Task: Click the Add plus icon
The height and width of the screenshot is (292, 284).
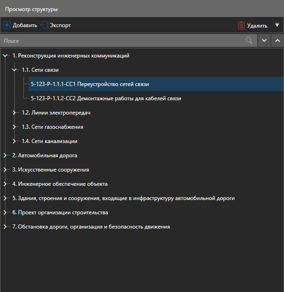Action: pos(7,25)
